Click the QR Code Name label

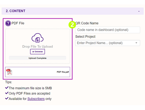tap(87, 23)
